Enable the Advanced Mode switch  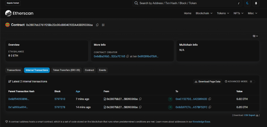252,82
